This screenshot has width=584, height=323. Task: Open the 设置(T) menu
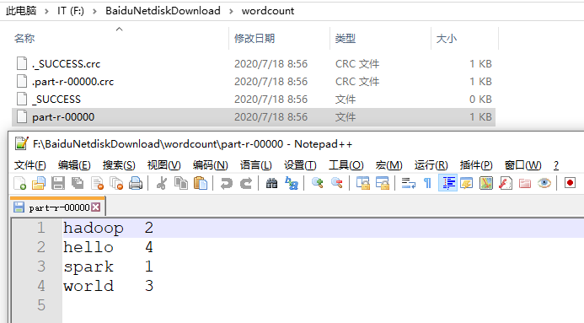coord(300,165)
